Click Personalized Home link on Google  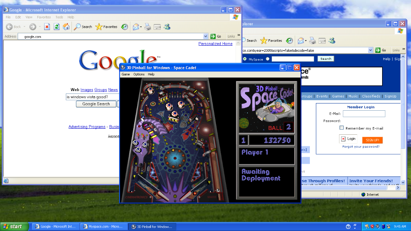click(x=216, y=44)
